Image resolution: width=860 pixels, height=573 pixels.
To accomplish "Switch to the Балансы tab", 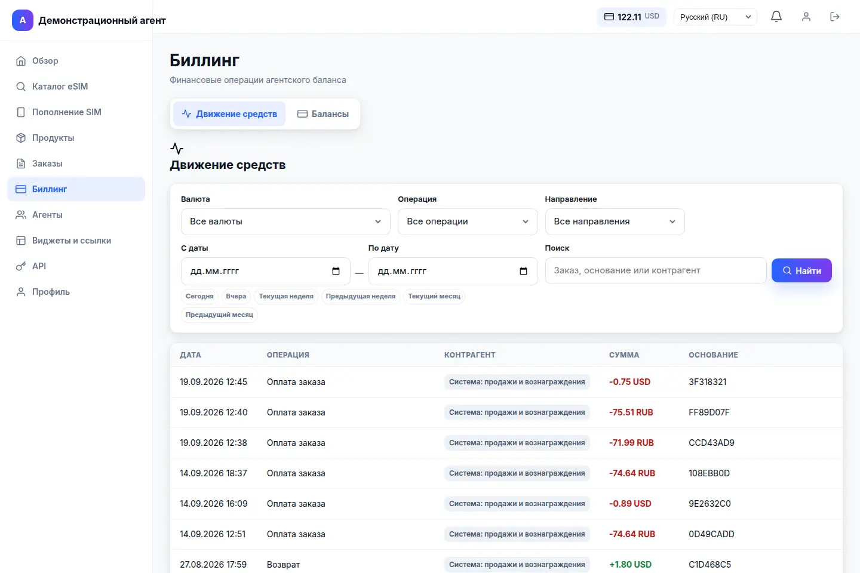I will (x=323, y=114).
